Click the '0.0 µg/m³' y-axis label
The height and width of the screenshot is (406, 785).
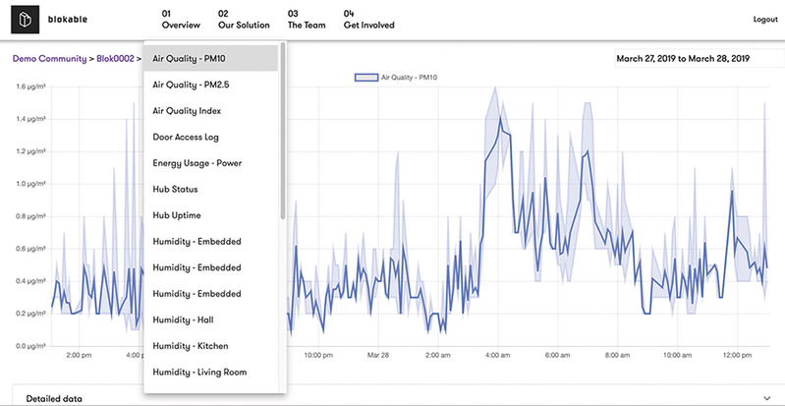point(31,346)
